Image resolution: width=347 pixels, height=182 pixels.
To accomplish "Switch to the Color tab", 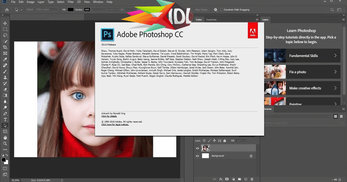I will click(199, 20).
